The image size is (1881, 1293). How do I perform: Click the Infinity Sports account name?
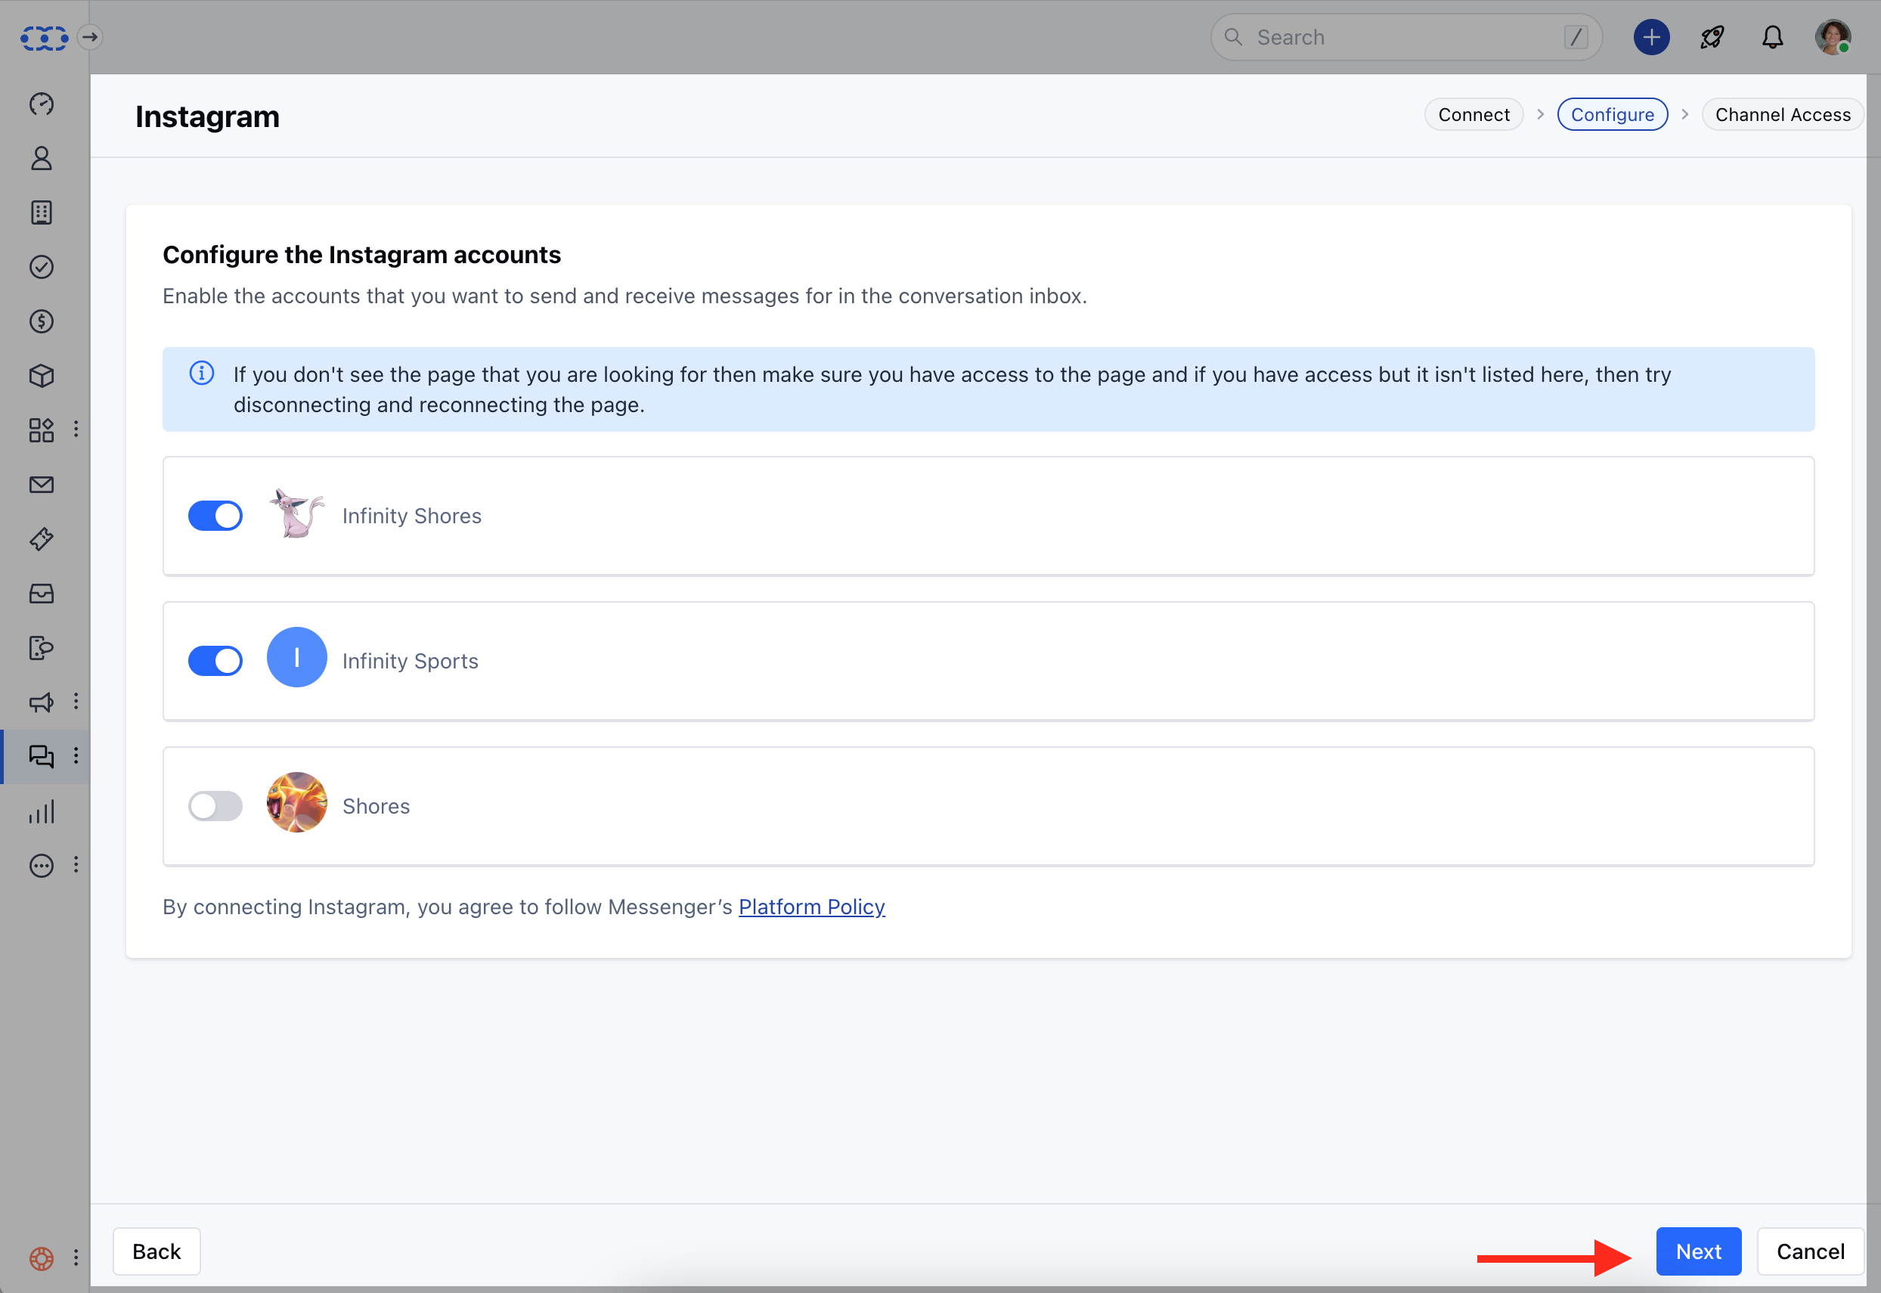coord(410,661)
